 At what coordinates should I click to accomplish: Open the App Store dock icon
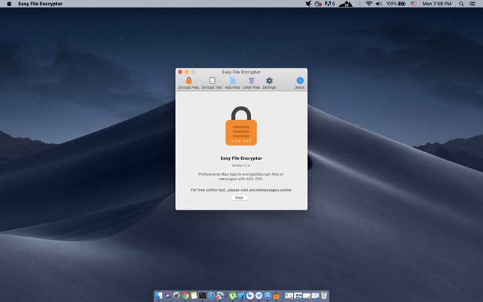pos(267,296)
